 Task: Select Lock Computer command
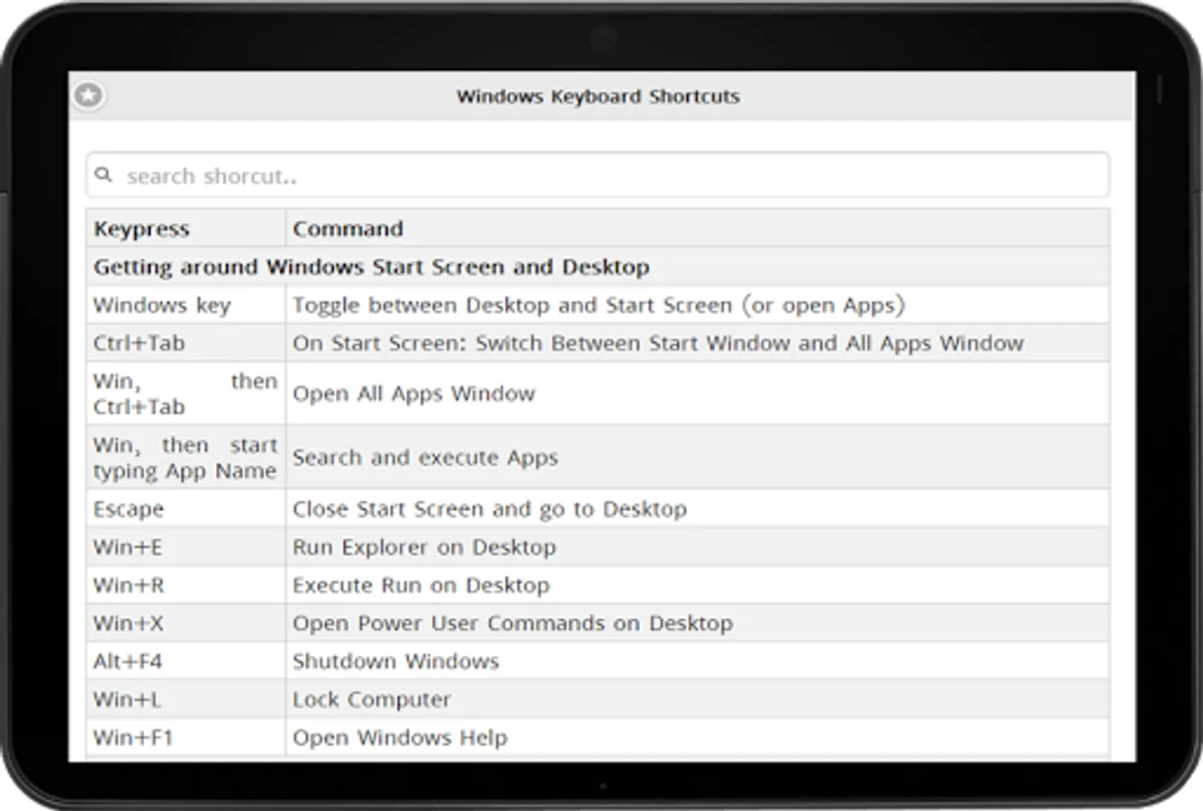coord(698,699)
